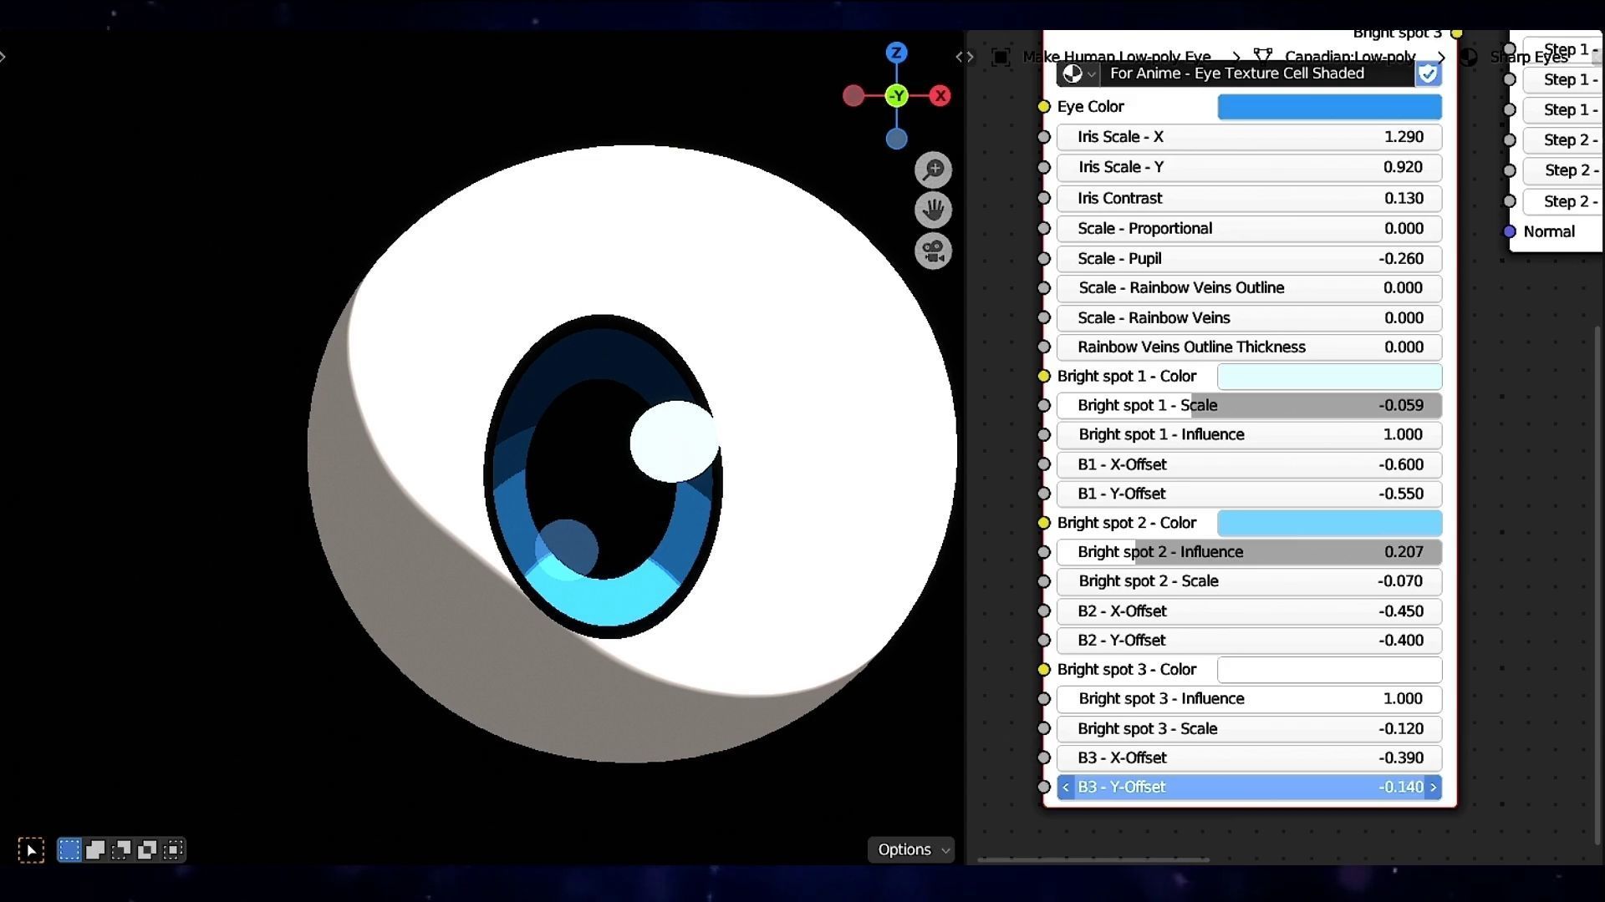Select the Select Box tool icon
This screenshot has width=1605, height=902.
[x=31, y=850]
